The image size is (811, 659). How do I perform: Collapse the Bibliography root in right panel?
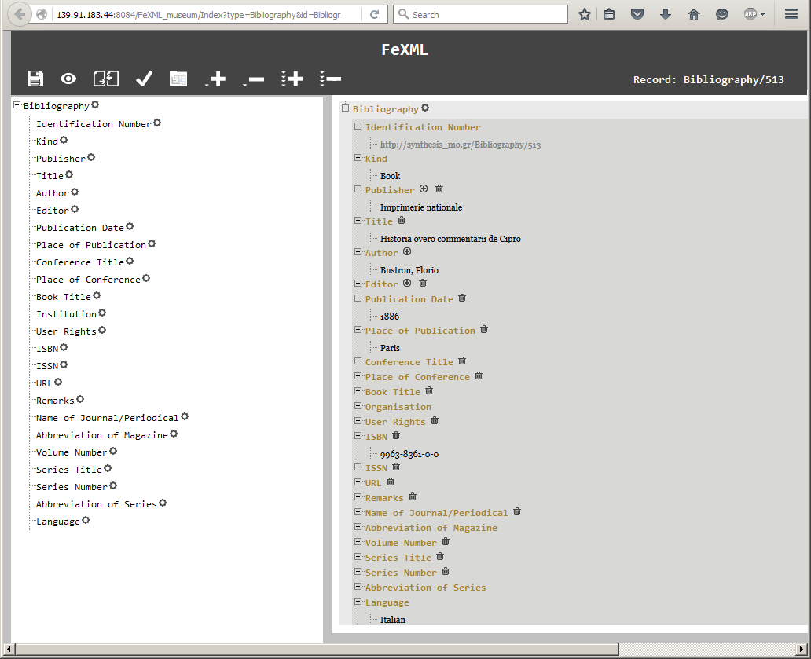(x=346, y=108)
